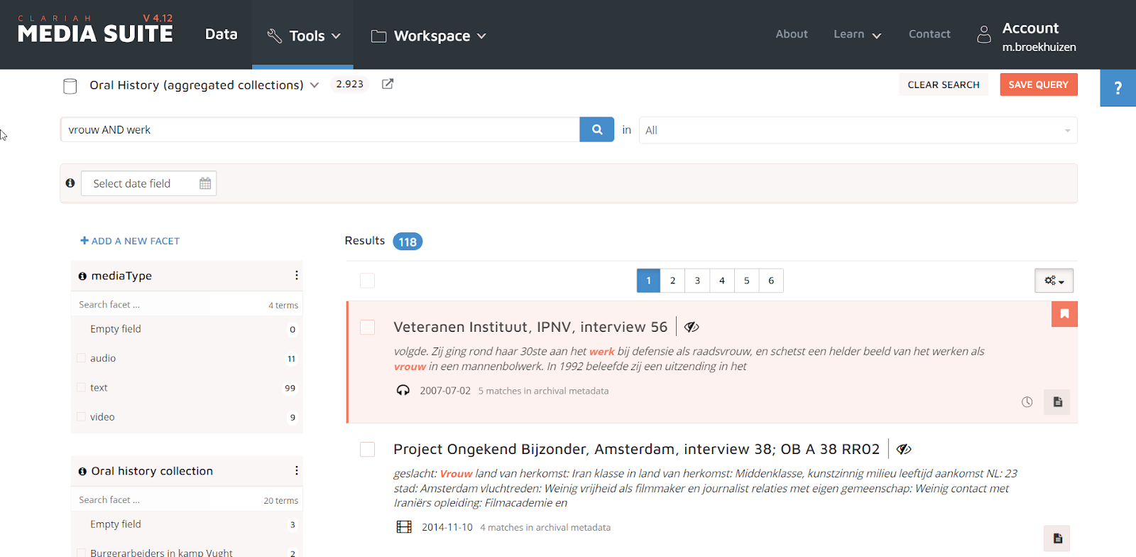Click the orange bookmark icon on first result

(1064, 314)
